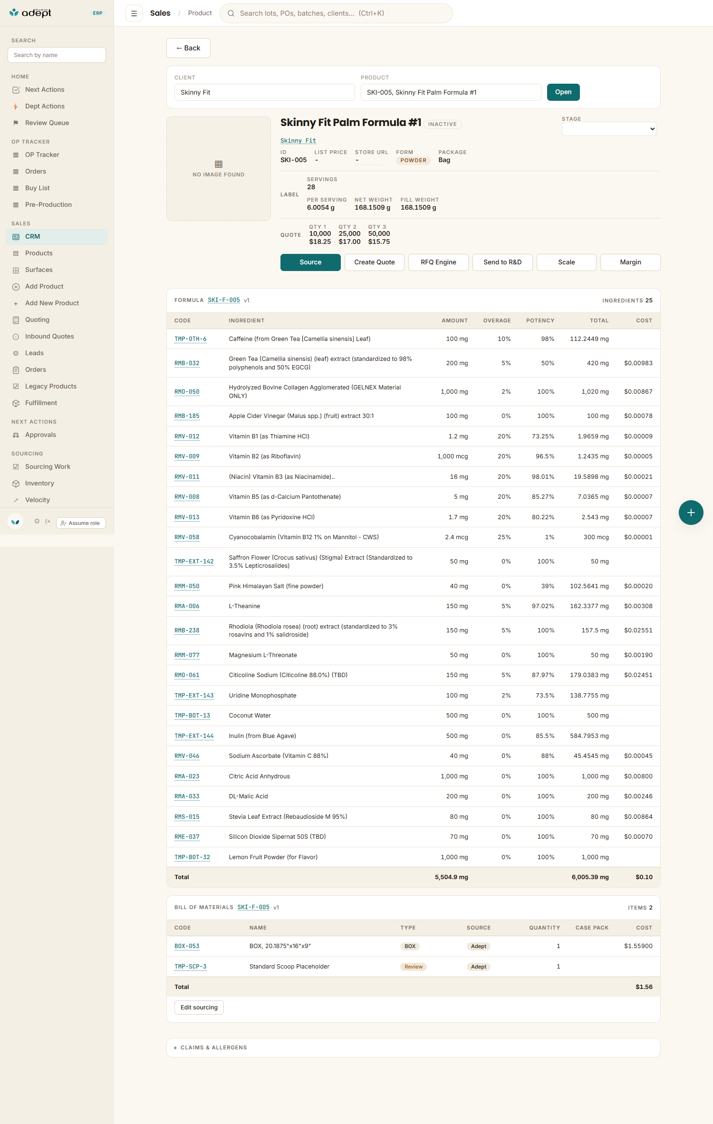This screenshot has width=713, height=1124.
Task: Navigate to Inbound Quotes
Action: tap(49, 337)
